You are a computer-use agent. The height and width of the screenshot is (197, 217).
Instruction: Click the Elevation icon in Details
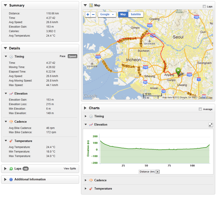(11, 94)
